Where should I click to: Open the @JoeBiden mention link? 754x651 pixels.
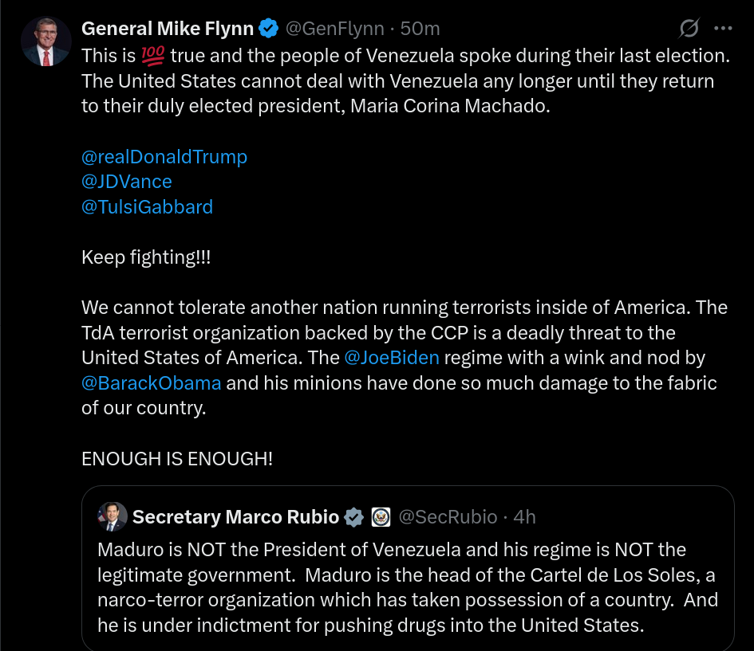point(392,358)
